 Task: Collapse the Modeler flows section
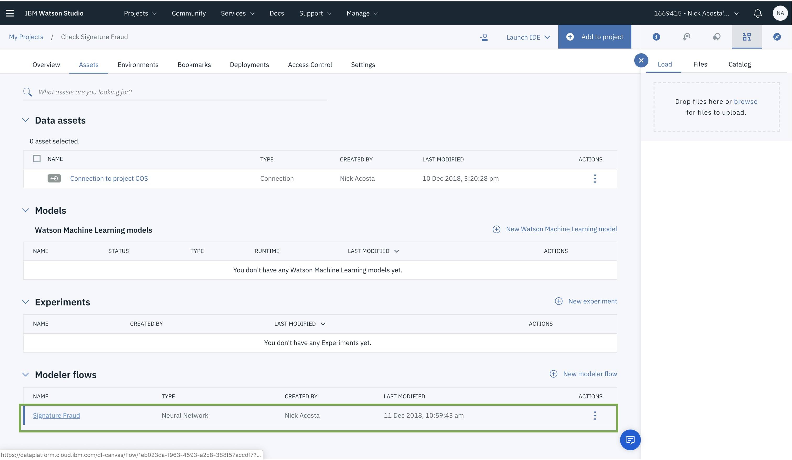25,375
